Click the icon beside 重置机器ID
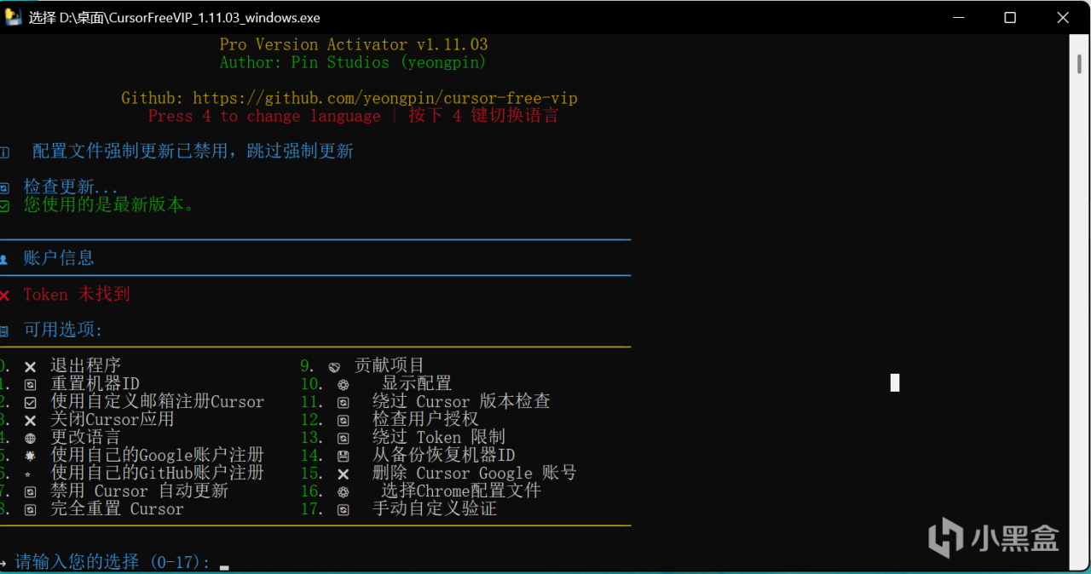Viewport: 1091px width, 574px height. [31, 385]
